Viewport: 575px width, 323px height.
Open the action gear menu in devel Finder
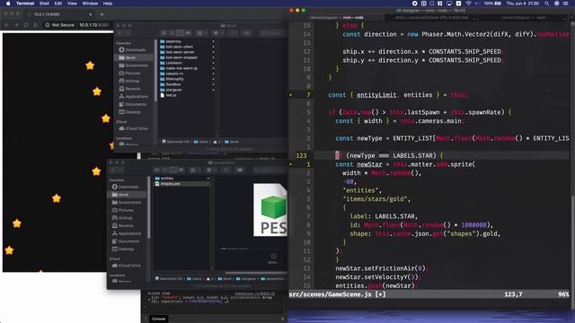217,33
